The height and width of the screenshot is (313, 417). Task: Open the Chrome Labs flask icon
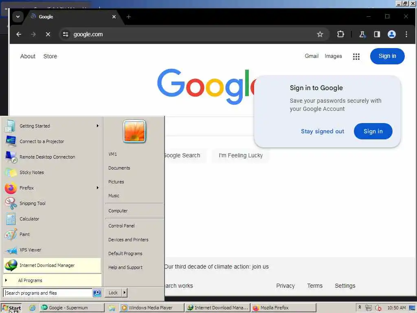click(362, 34)
